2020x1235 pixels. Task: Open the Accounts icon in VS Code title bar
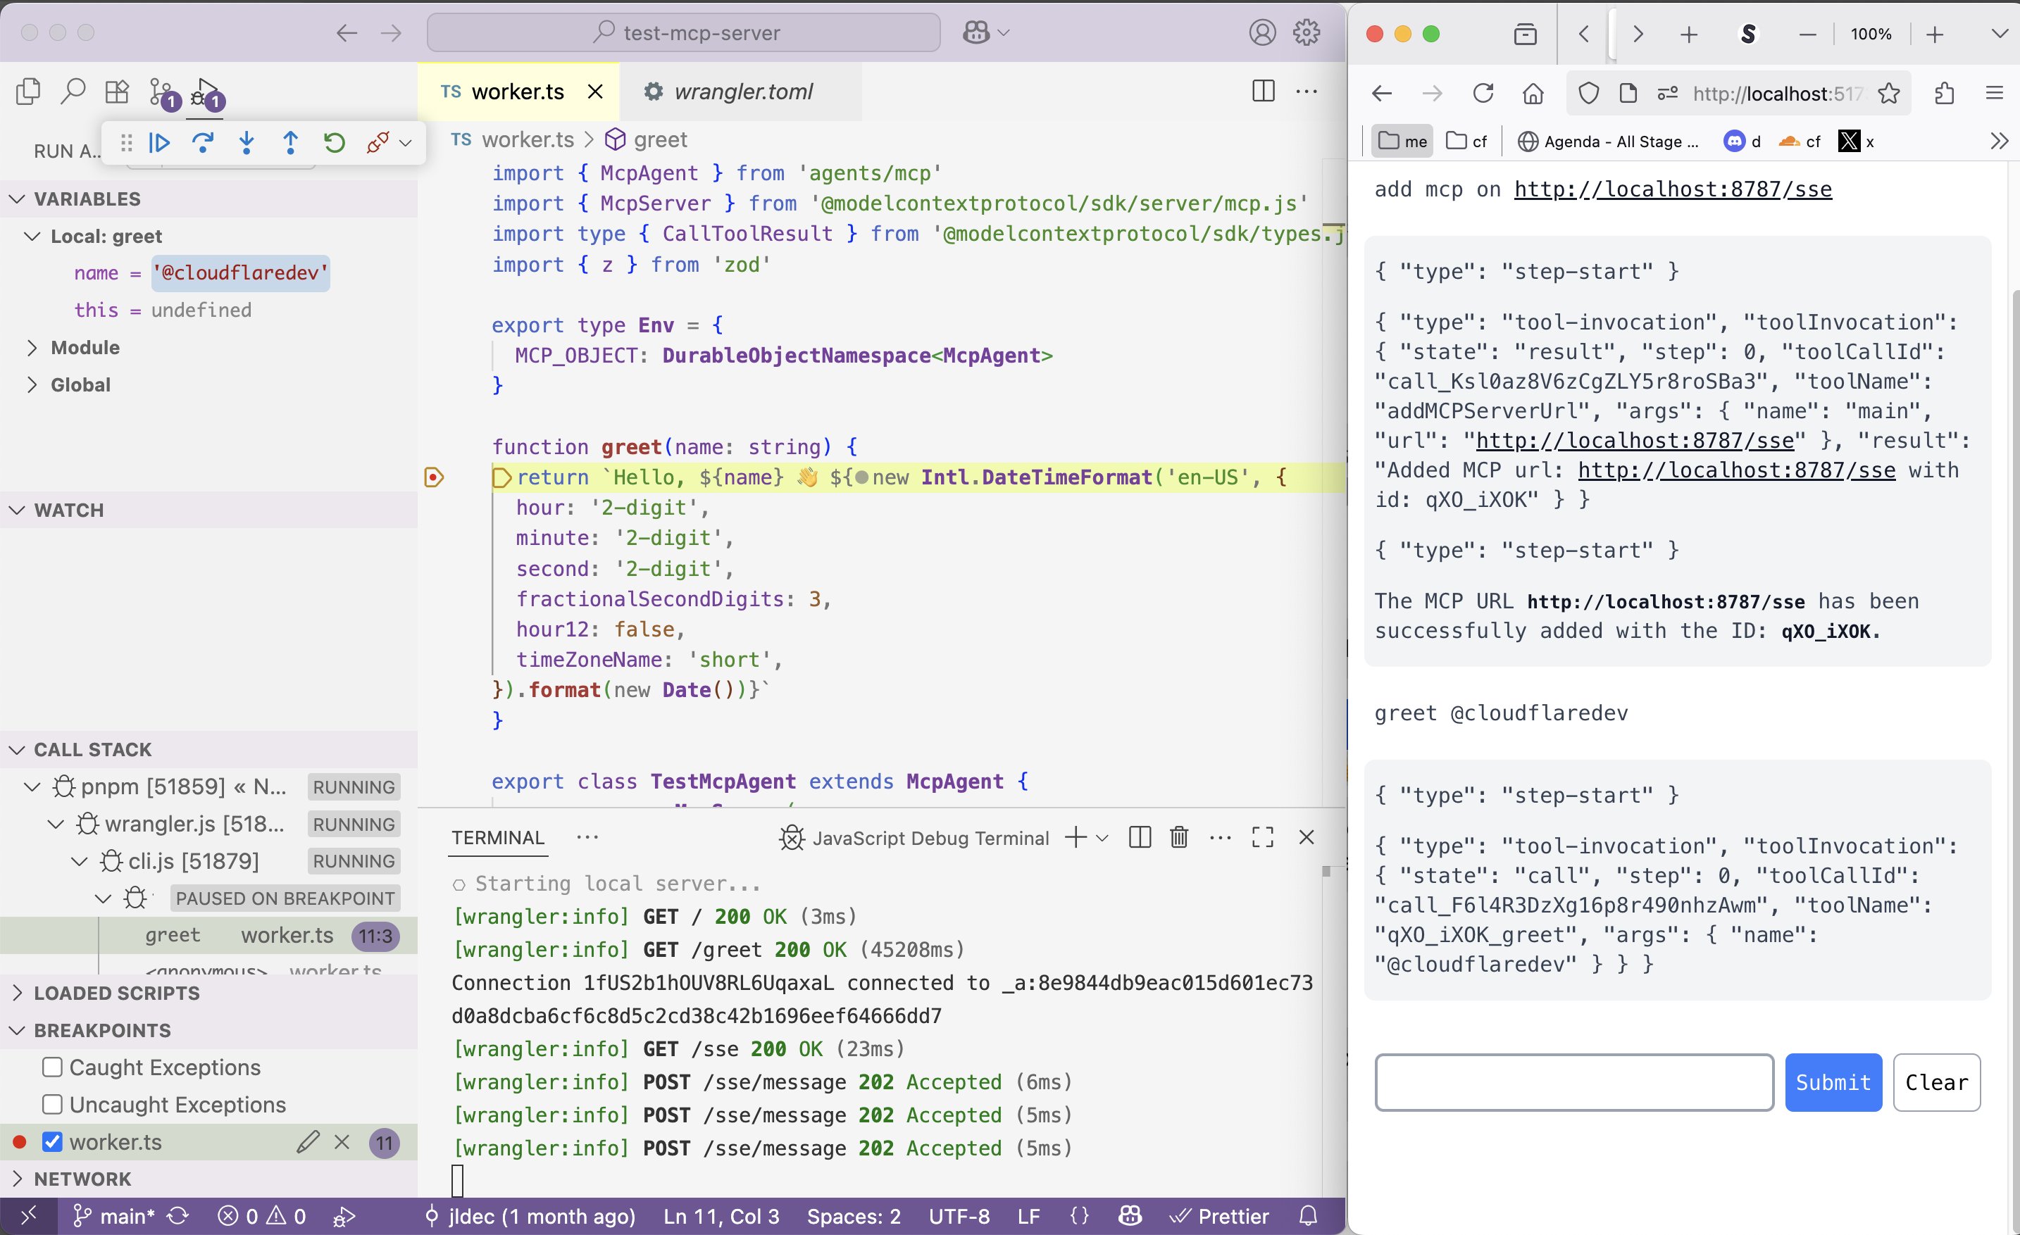(x=1262, y=33)
